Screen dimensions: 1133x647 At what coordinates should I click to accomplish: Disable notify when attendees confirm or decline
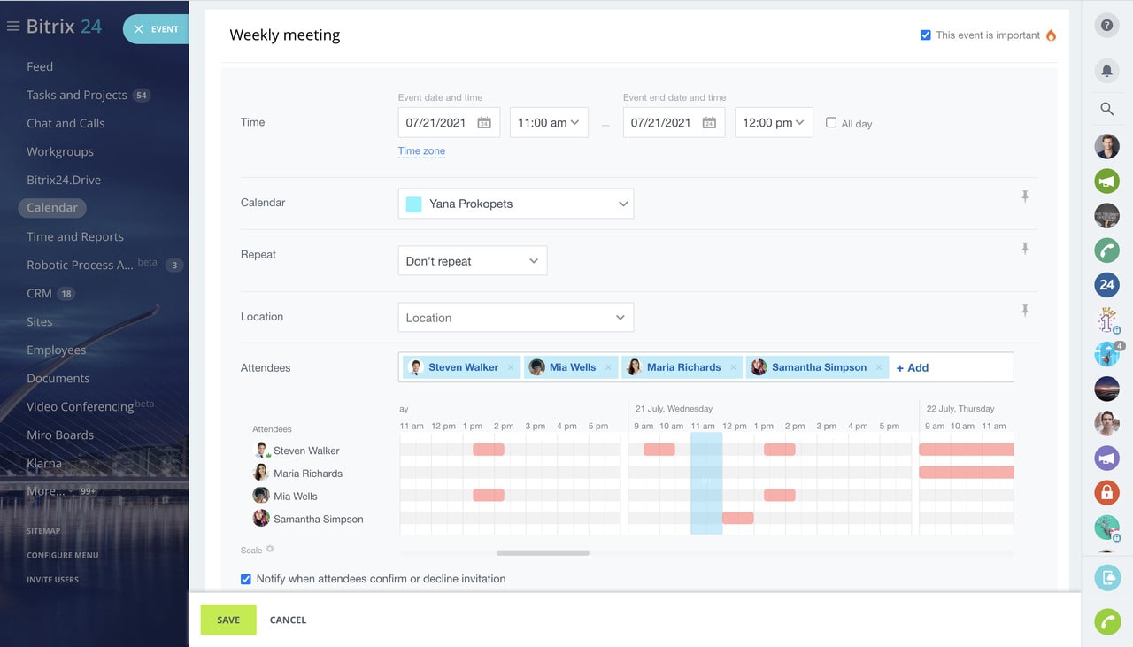pyautogui.click(x=245, y=579)
